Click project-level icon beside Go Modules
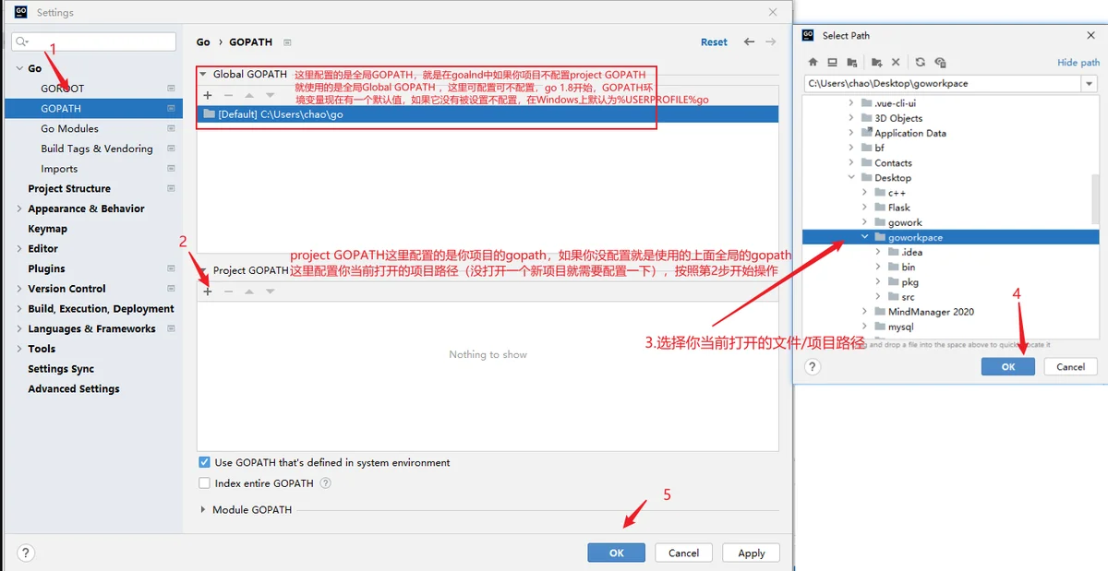The image size is (1108, 571). click(x=171, y=128)
